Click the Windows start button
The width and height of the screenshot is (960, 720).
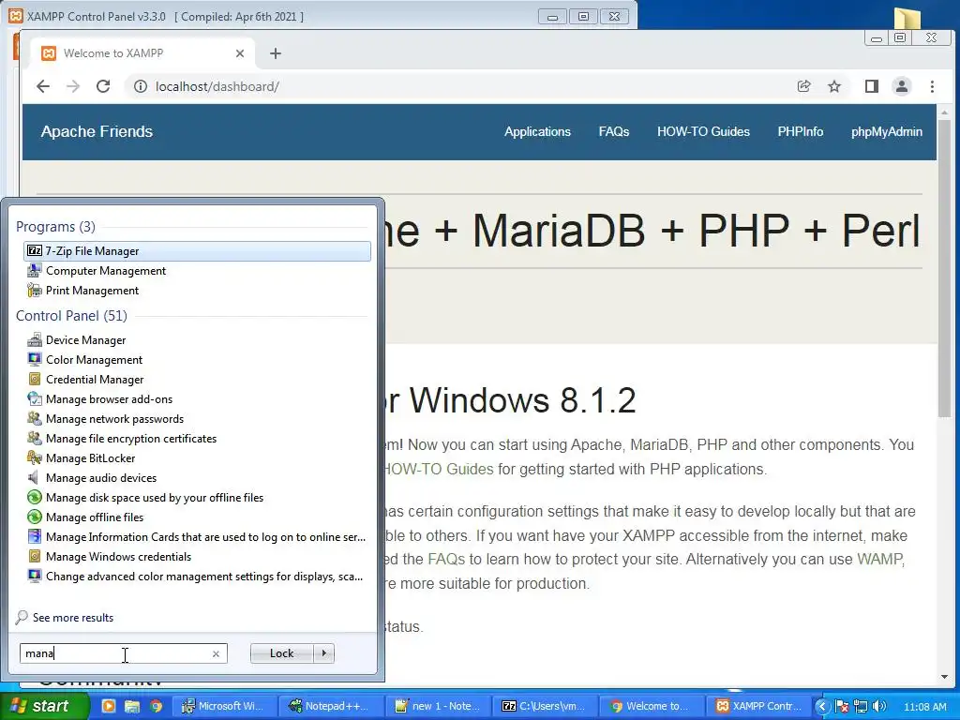click(x=44, y=706)
